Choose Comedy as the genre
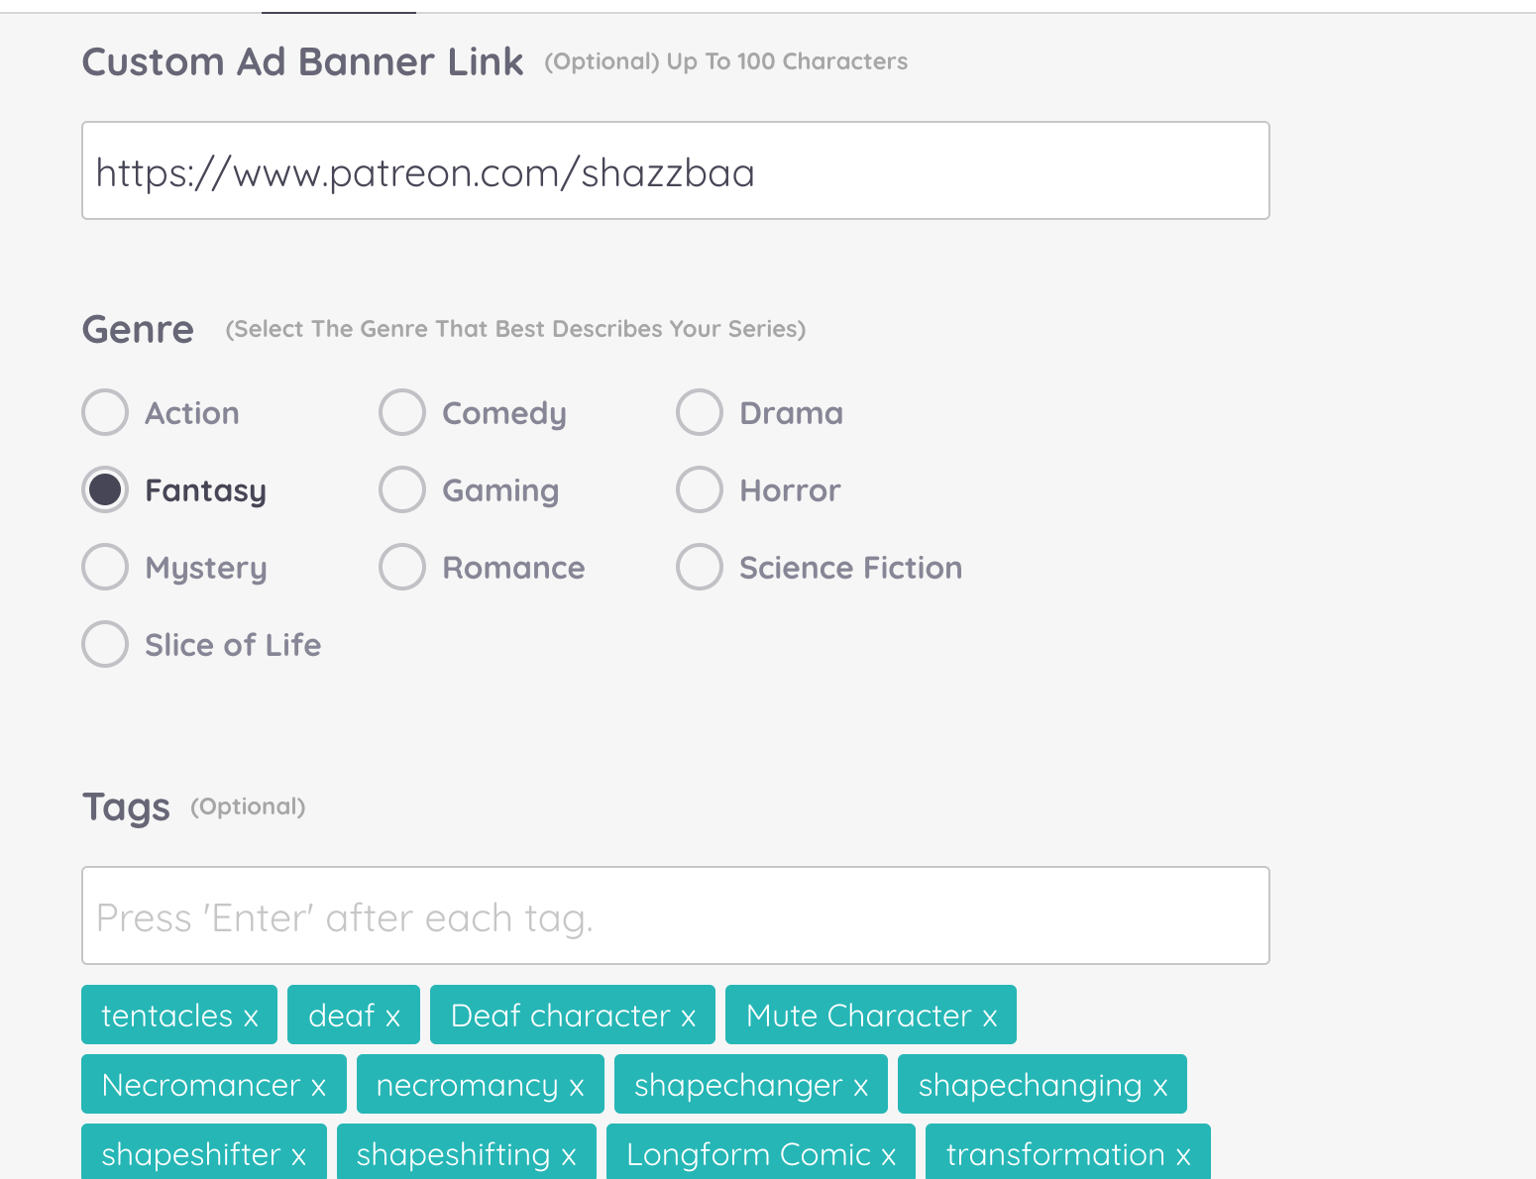The height and width of the screenshot is (1179, 1536). (402, 412)
